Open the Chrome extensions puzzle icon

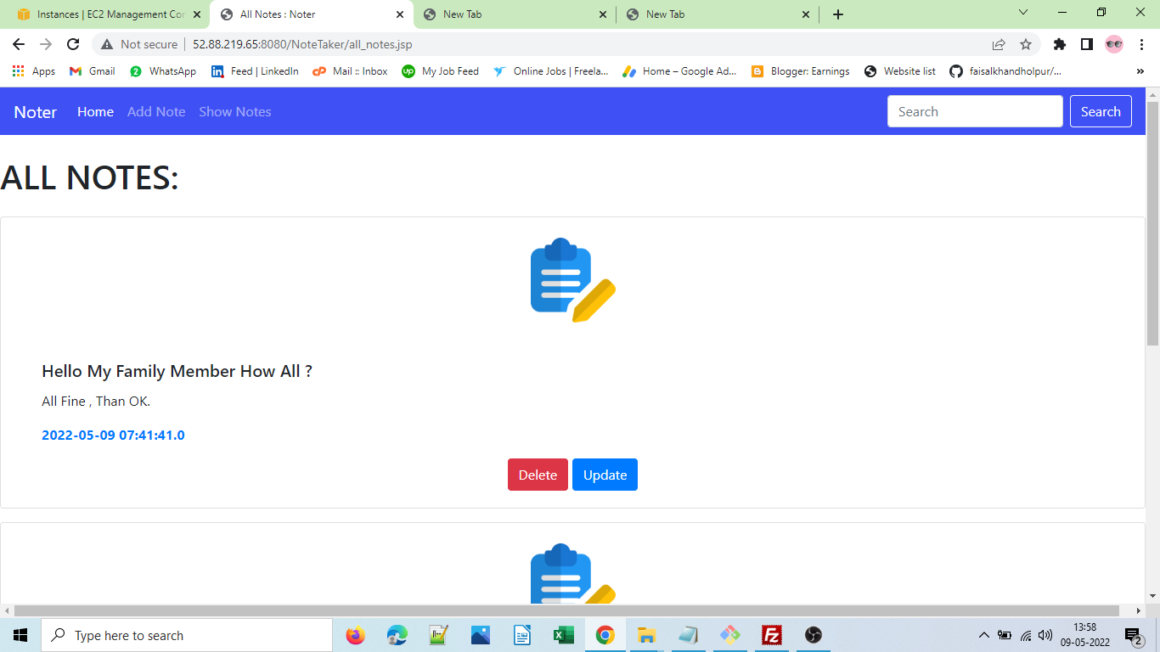pyautogui.click(x=1059, y=44)
